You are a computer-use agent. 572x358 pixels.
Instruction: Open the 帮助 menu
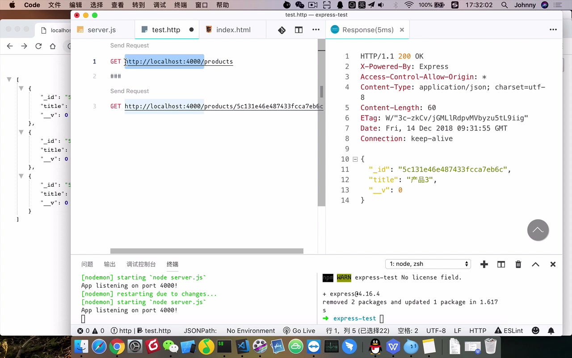point(223,5)
